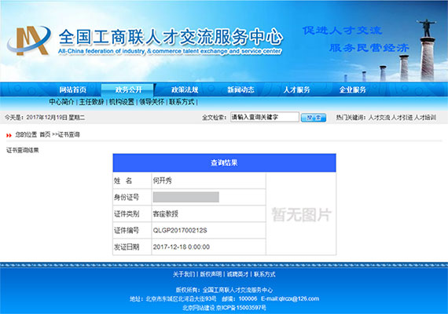Click the 姓名 row label
Viewport: 448px width, 314px height.
click(123, 181)
